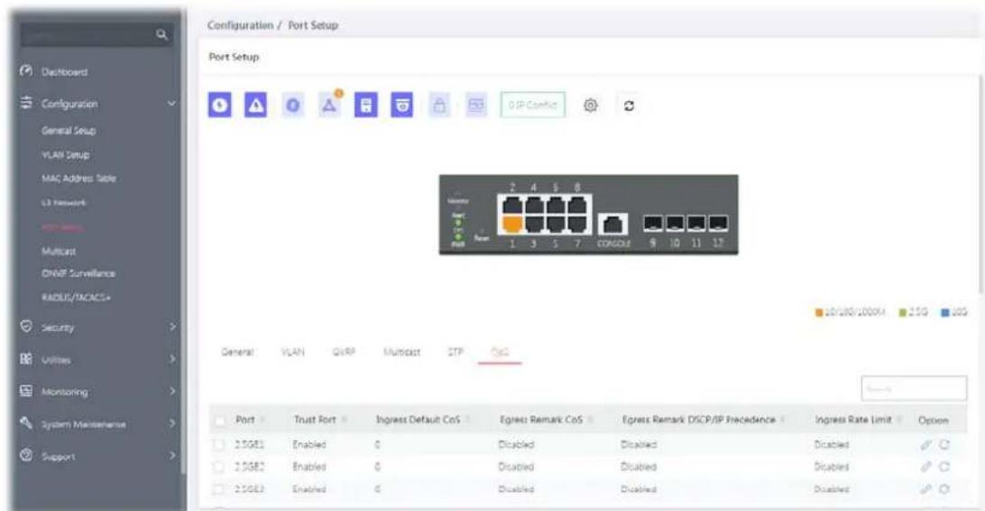
Task: Check the box for port 2.5GE3
Action: 218,489
